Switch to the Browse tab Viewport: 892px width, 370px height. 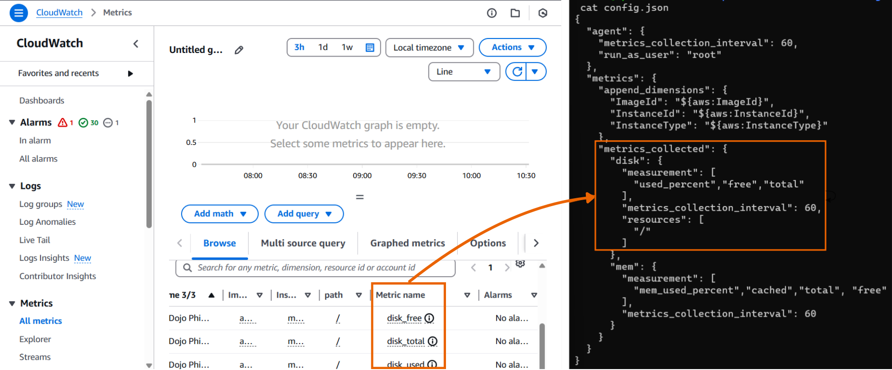click(x=220, y=243)
